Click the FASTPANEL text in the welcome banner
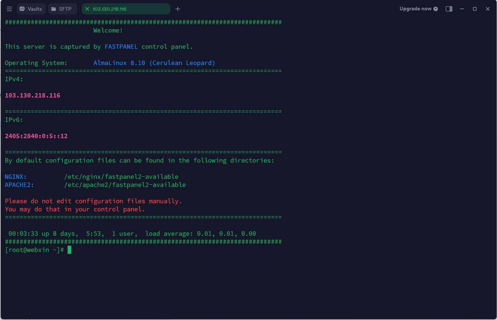The width and height of the screenshot is (497, 320). 121,46
